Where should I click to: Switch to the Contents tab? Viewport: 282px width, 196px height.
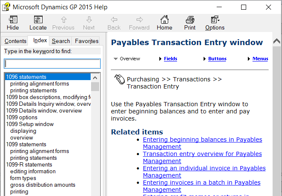[x=16, y=41]
